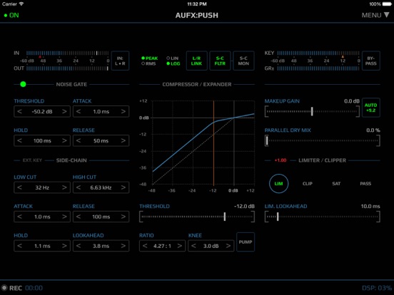Decrease noise gate Hold 100 ms
394x295 pixels.
click(19, 140)
